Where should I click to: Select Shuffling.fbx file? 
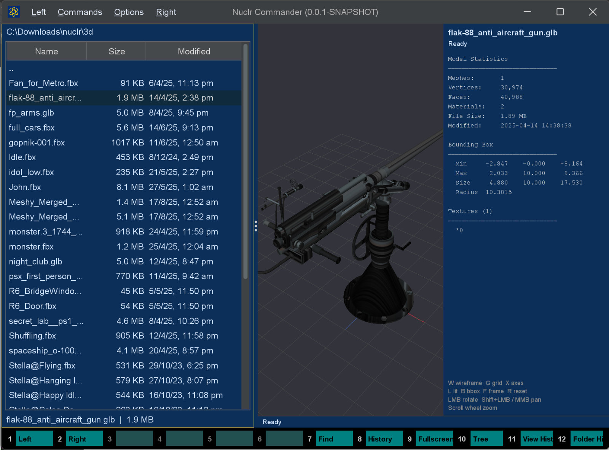tap(124, 336)
